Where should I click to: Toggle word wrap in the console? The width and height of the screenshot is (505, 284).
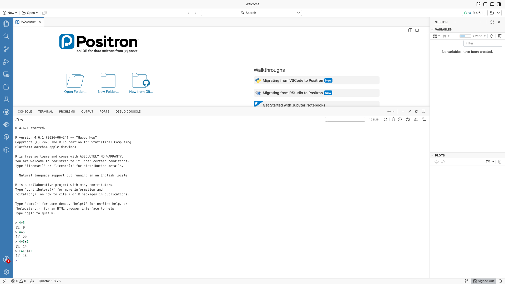coord(408,119)
